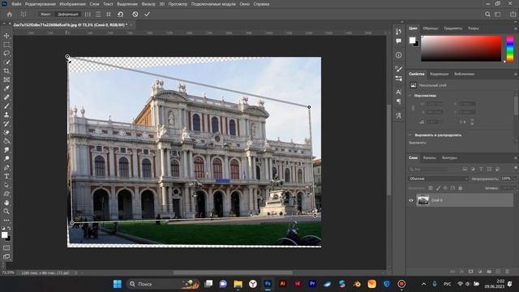Open the search icon at top right

(487, 15)
